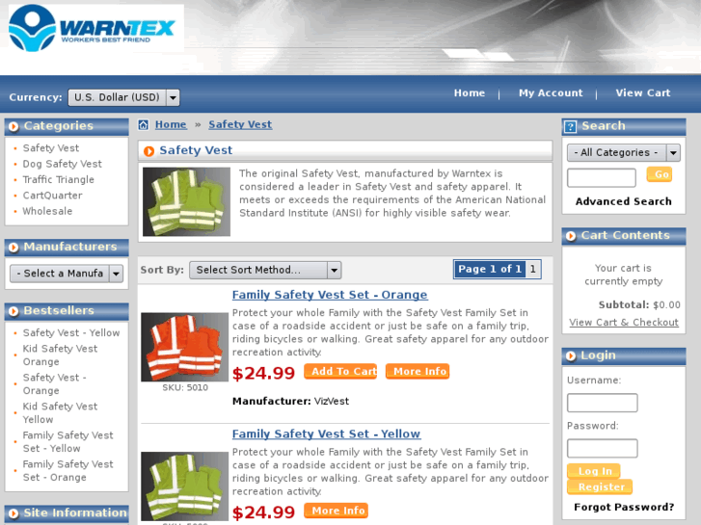
Task: Select Wholesale category
Action: tap(47, 211)
